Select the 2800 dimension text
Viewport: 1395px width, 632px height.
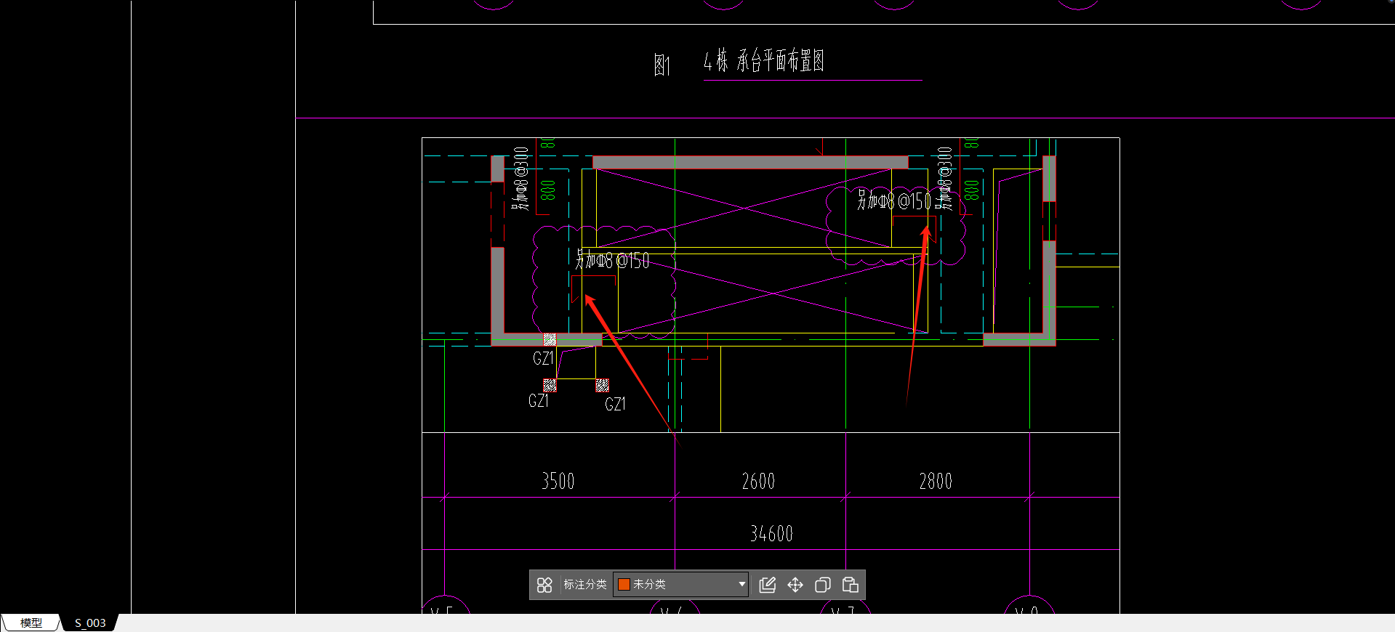tap(936, 481)
